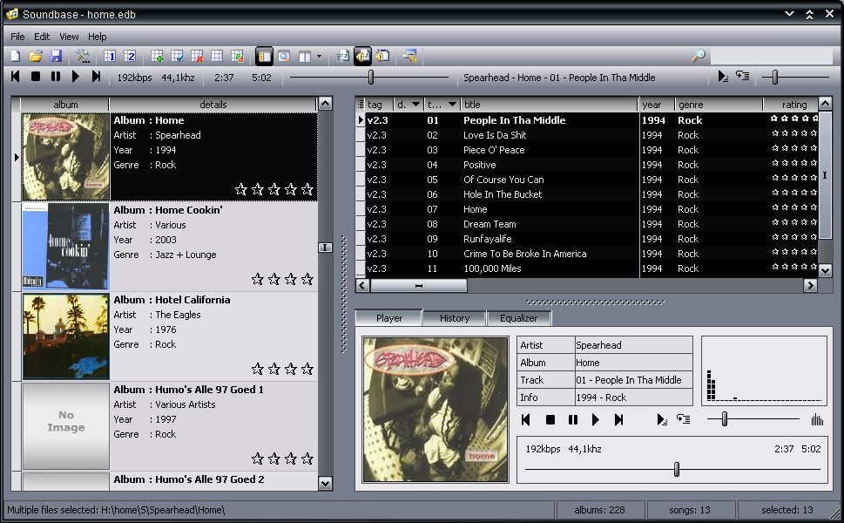Open the Edit menu
The width and height of the screenshot is (844, 523).
click(x=42, y=37)
